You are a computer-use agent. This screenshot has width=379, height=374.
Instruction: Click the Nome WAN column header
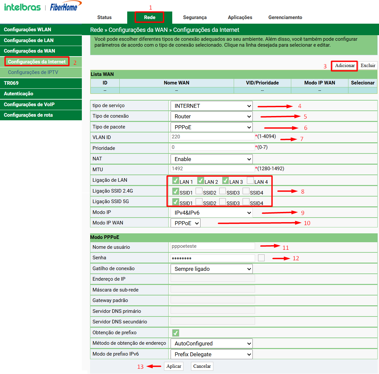(x=177, y=83)
